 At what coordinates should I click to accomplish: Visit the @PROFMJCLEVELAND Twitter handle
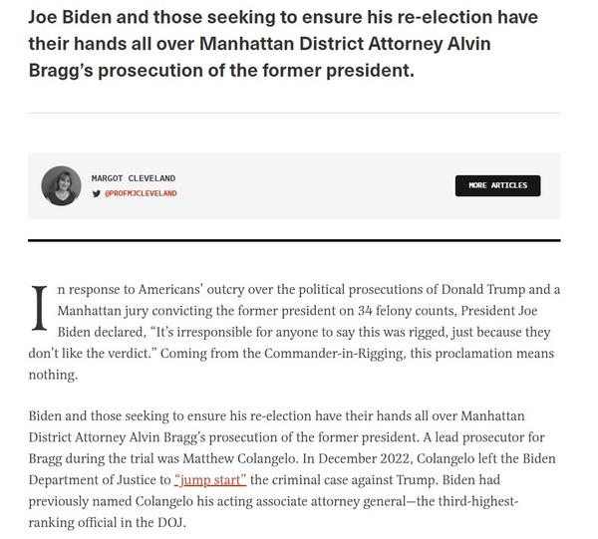(141, 193)
